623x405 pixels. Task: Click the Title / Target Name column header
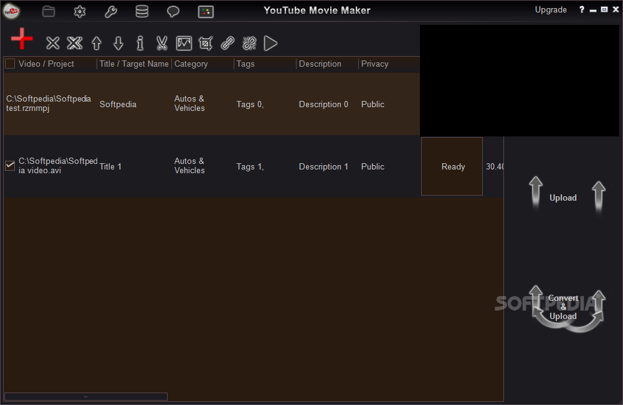(x=134, y=64)
